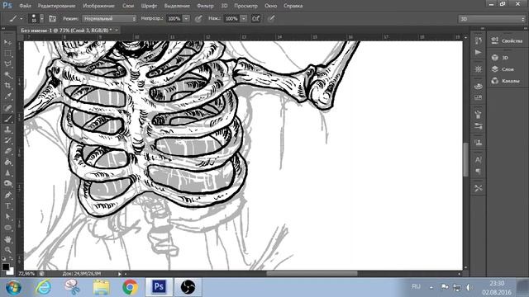Screen dimensions: 529x297
Task: Open the Редактирование menu
Action: point(56,6)
